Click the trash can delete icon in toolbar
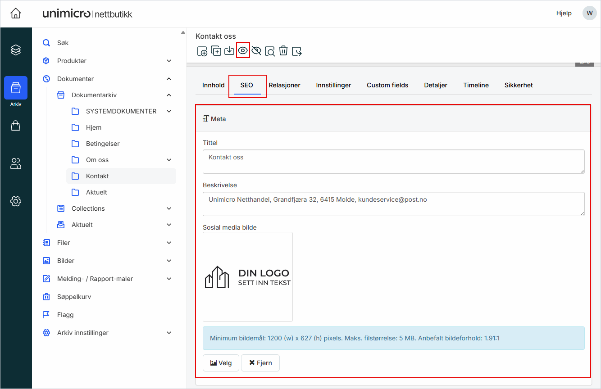 [283, 51]
